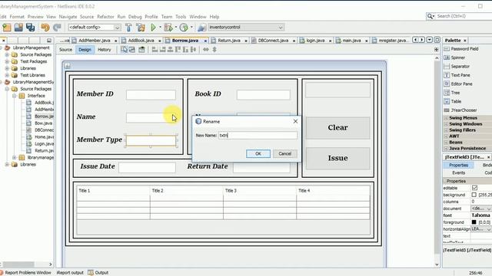Image resolution: width=492 pixels, height=276 pixels.
Task: Select Separator component in Palette
Action: point(460,67)
